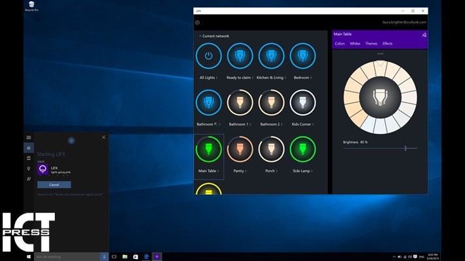Open the Effects tab
This screenshot has height=261, width=465.
pos(387,44)
